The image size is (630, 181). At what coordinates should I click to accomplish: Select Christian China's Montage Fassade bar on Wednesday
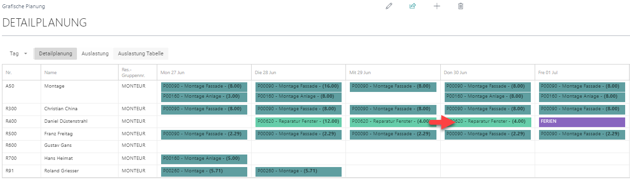393,109
